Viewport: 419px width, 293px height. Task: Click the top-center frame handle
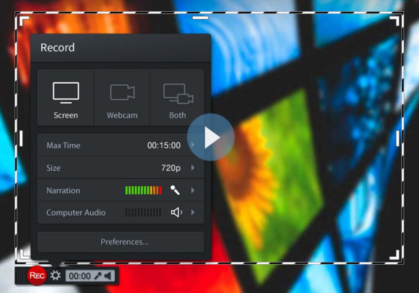click(x=200, y=18)
